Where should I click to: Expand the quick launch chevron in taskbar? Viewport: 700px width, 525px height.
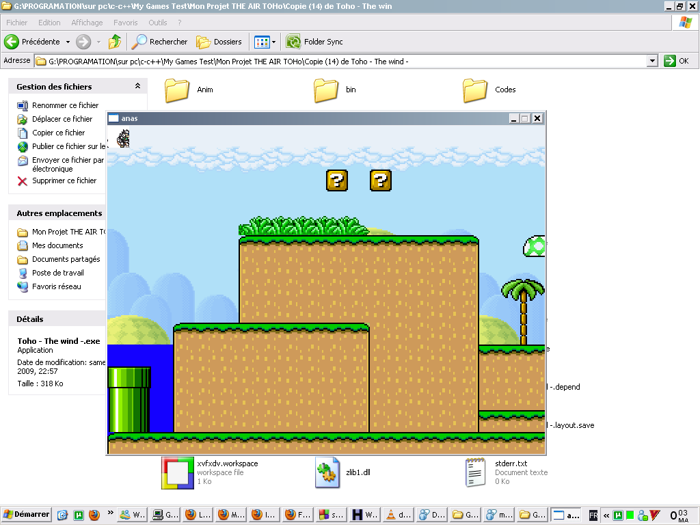(x=110, y=513)
